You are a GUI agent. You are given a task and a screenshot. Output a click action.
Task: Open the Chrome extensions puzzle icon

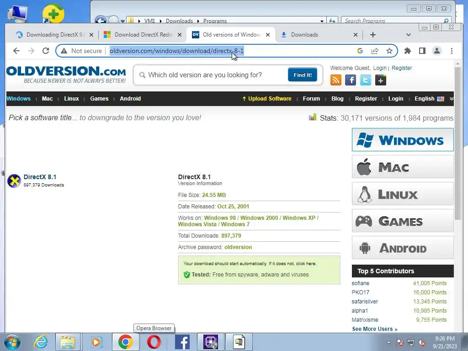pos(407,51)
